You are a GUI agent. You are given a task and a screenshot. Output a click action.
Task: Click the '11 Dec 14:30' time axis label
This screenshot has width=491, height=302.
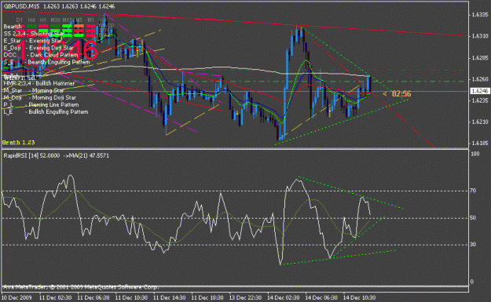[170, 297]
